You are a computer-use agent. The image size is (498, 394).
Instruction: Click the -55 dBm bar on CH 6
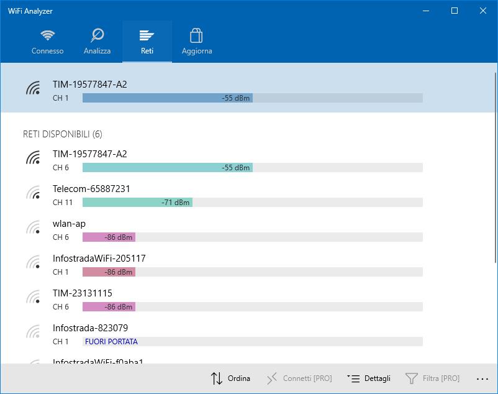pyautogui.click(x=168, y=167)
